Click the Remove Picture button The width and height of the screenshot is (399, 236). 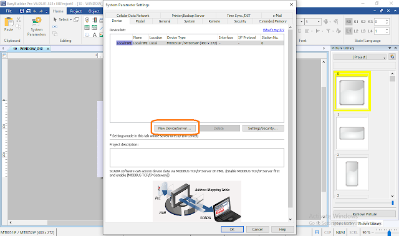(364, 214)
